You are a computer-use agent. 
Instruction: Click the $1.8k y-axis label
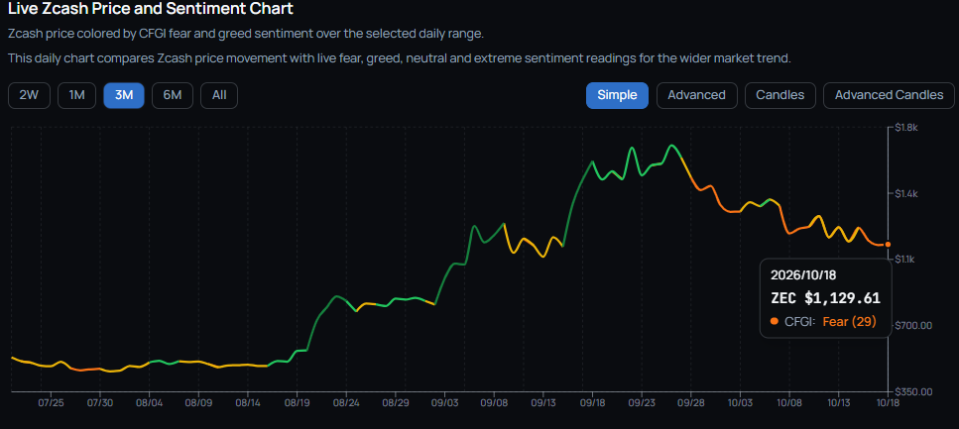point(907,127)
